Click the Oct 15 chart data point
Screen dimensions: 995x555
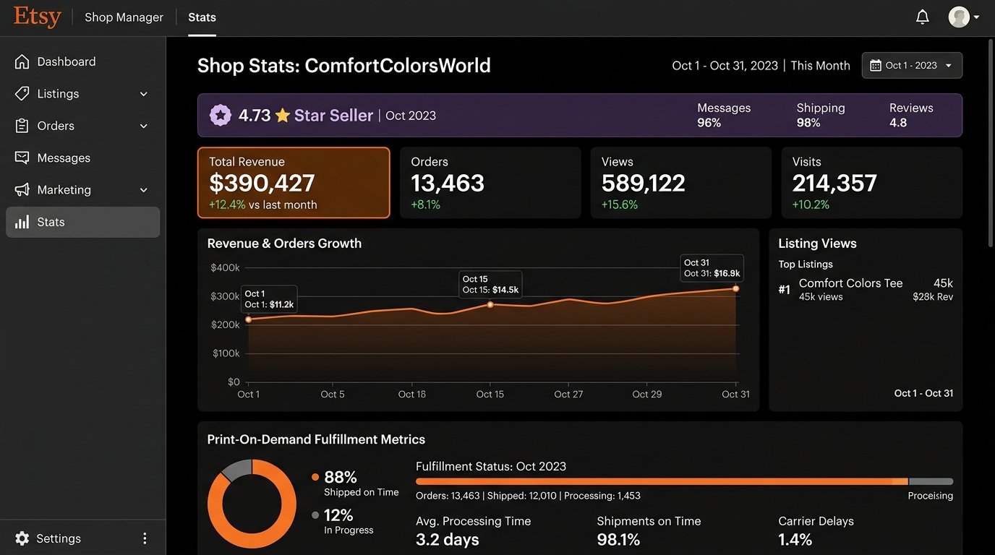coord(490,304)
